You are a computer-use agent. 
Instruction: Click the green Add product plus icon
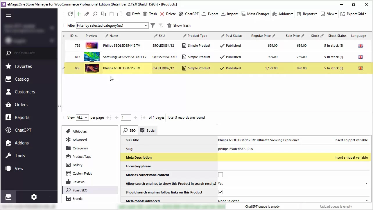(x=79, y=14)
